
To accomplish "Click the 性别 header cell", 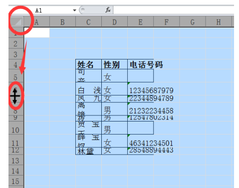I will (x=114, y=64).
